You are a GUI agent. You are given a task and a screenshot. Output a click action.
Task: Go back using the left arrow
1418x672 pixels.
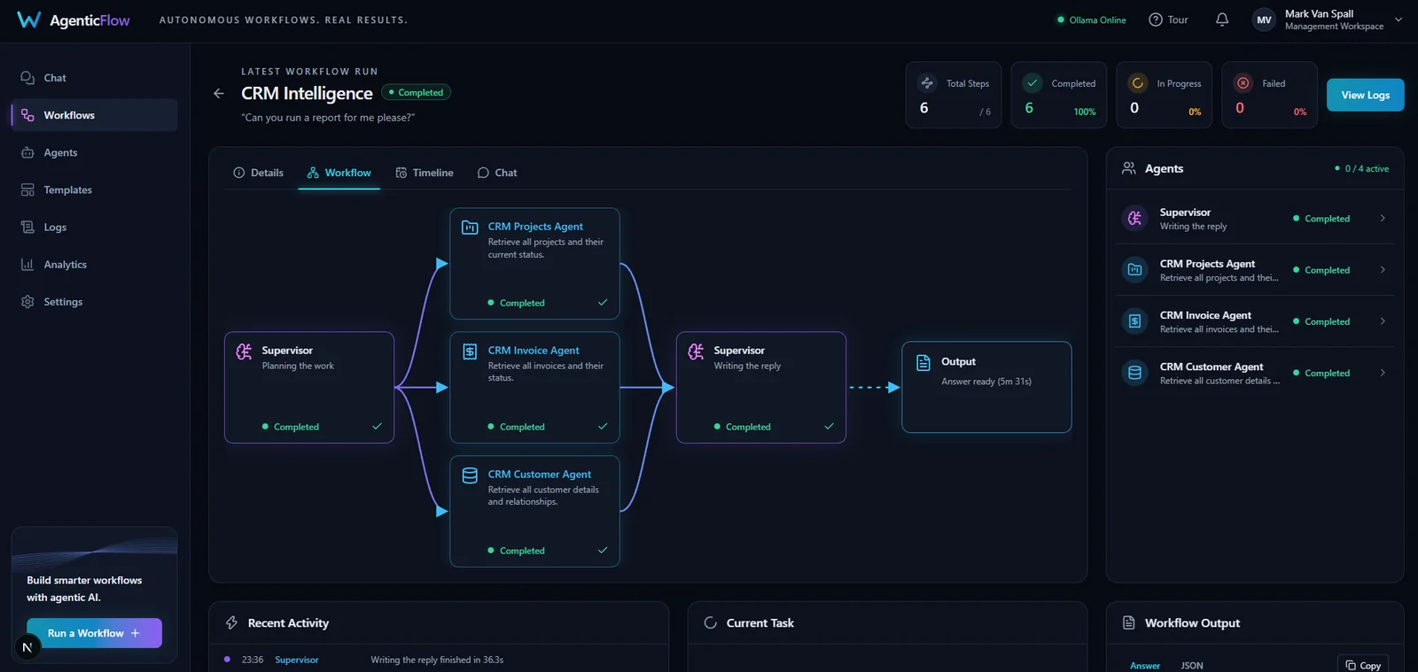point(219,93)
